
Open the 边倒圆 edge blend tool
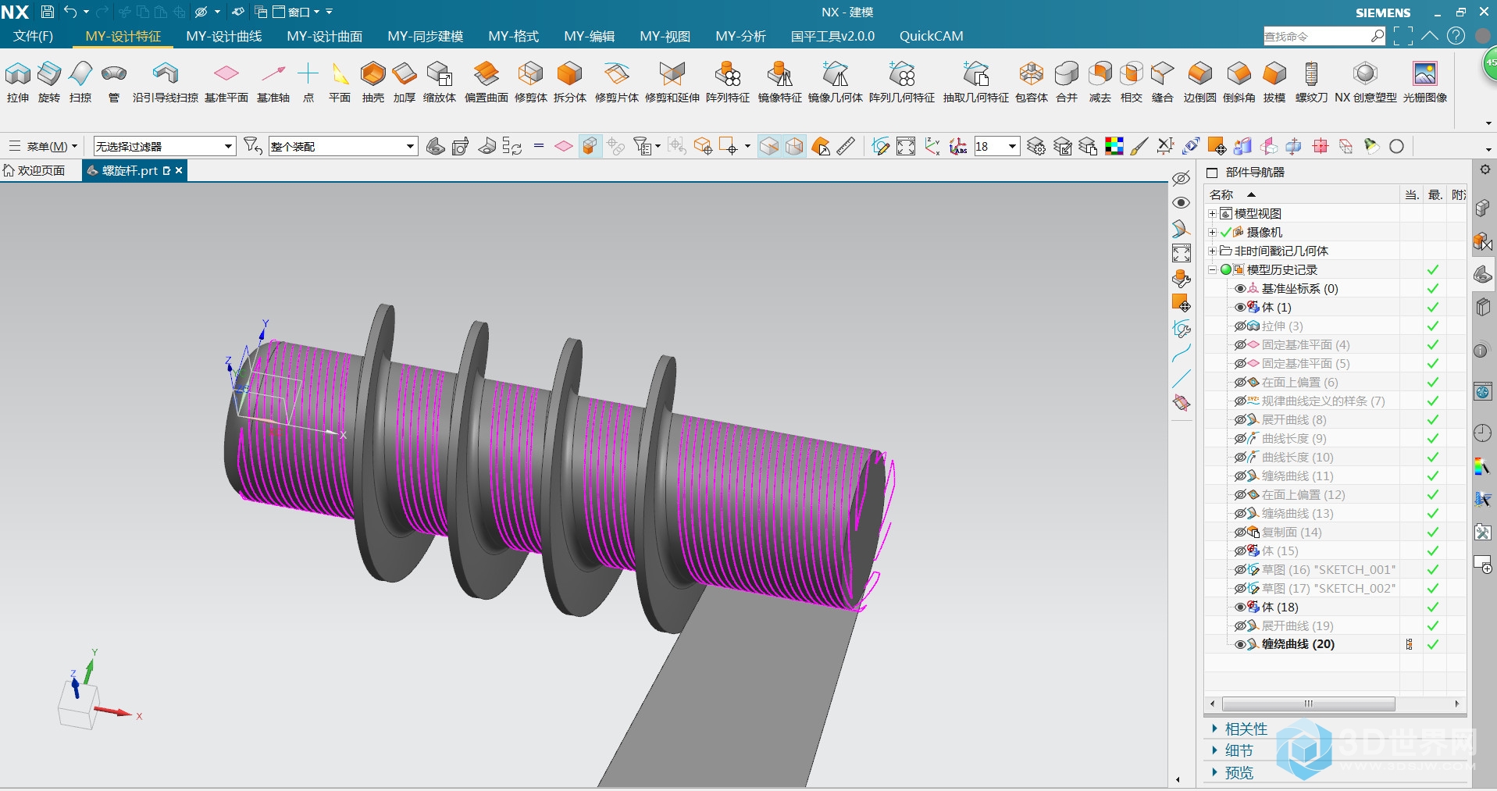pos(1200,82)
